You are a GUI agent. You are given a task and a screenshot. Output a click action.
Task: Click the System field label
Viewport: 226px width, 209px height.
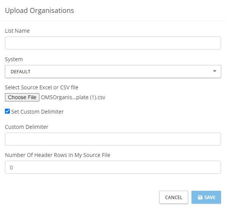coord(14,59)
